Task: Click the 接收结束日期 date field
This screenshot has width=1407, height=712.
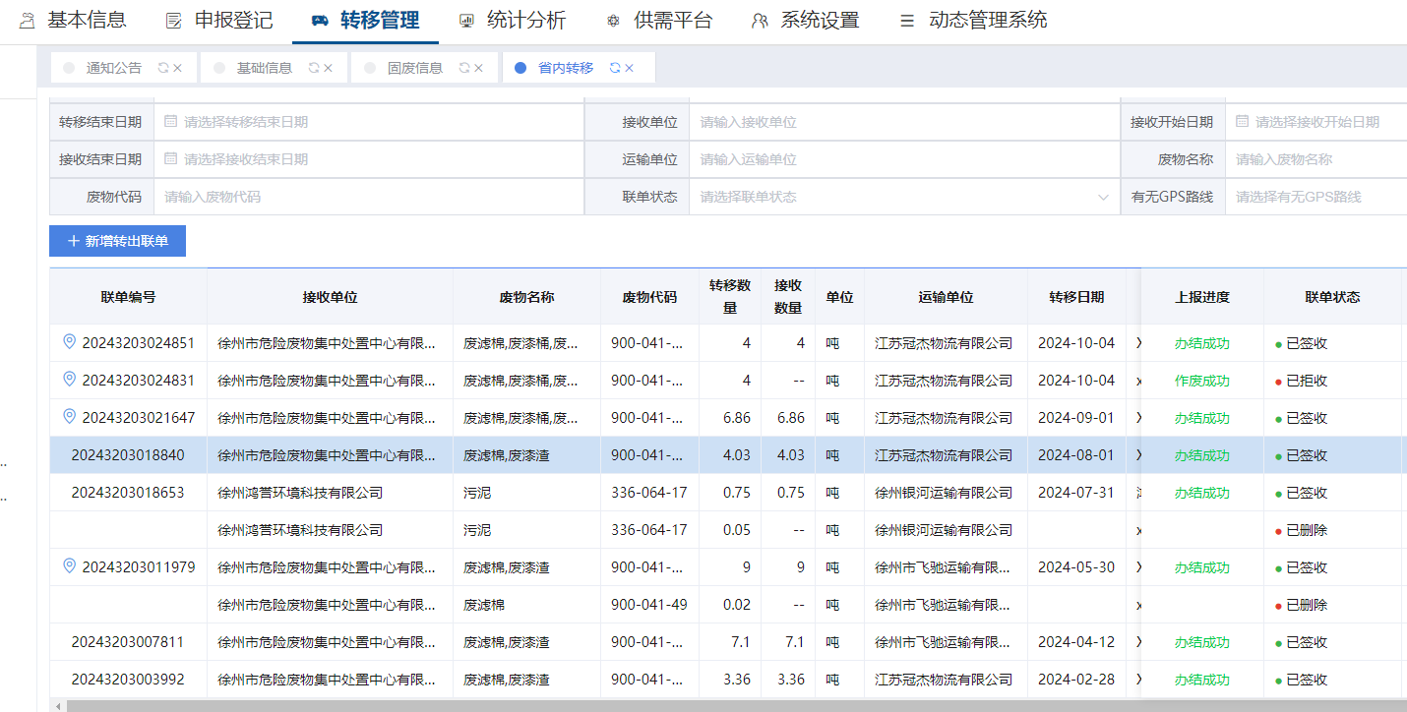Action: tap(369, 159)
